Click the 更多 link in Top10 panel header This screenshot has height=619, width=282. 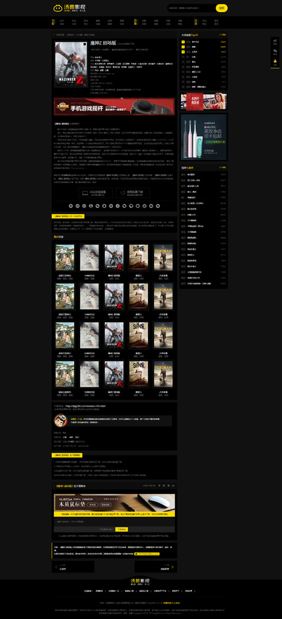tap(223, 34)
